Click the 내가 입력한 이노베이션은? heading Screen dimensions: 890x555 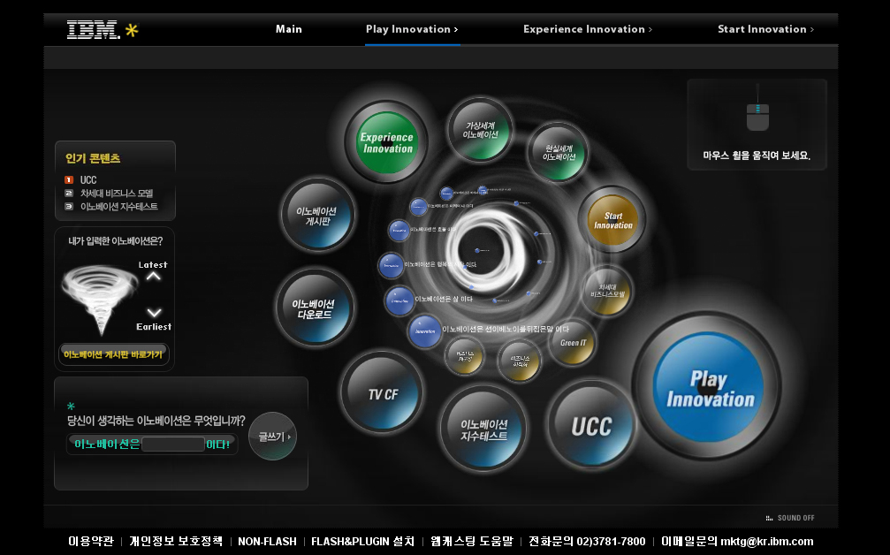click(115, 241)
